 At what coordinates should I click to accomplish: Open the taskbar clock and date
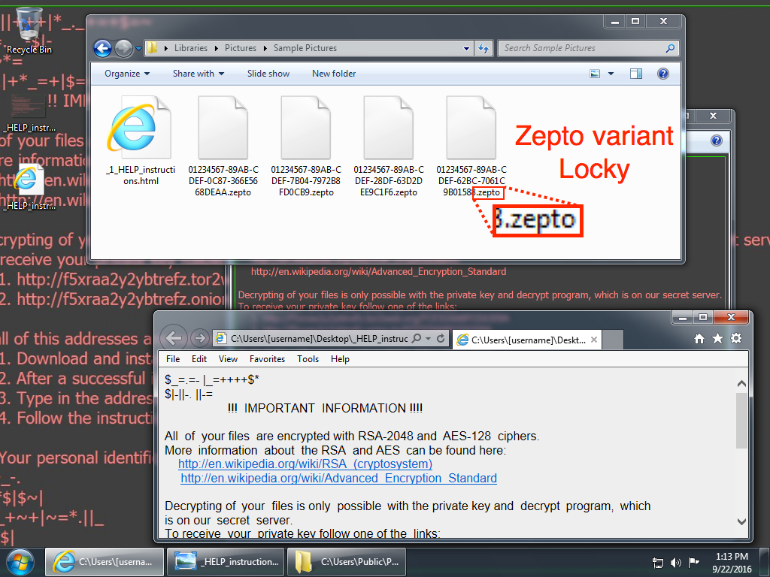click(732, 563)
